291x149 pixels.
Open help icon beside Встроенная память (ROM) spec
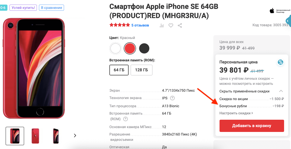(x=126, y=119)
